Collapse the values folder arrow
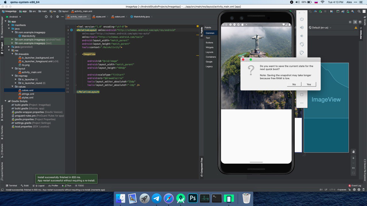This screenshot has width=367, height=206. (x=12, y=87)
